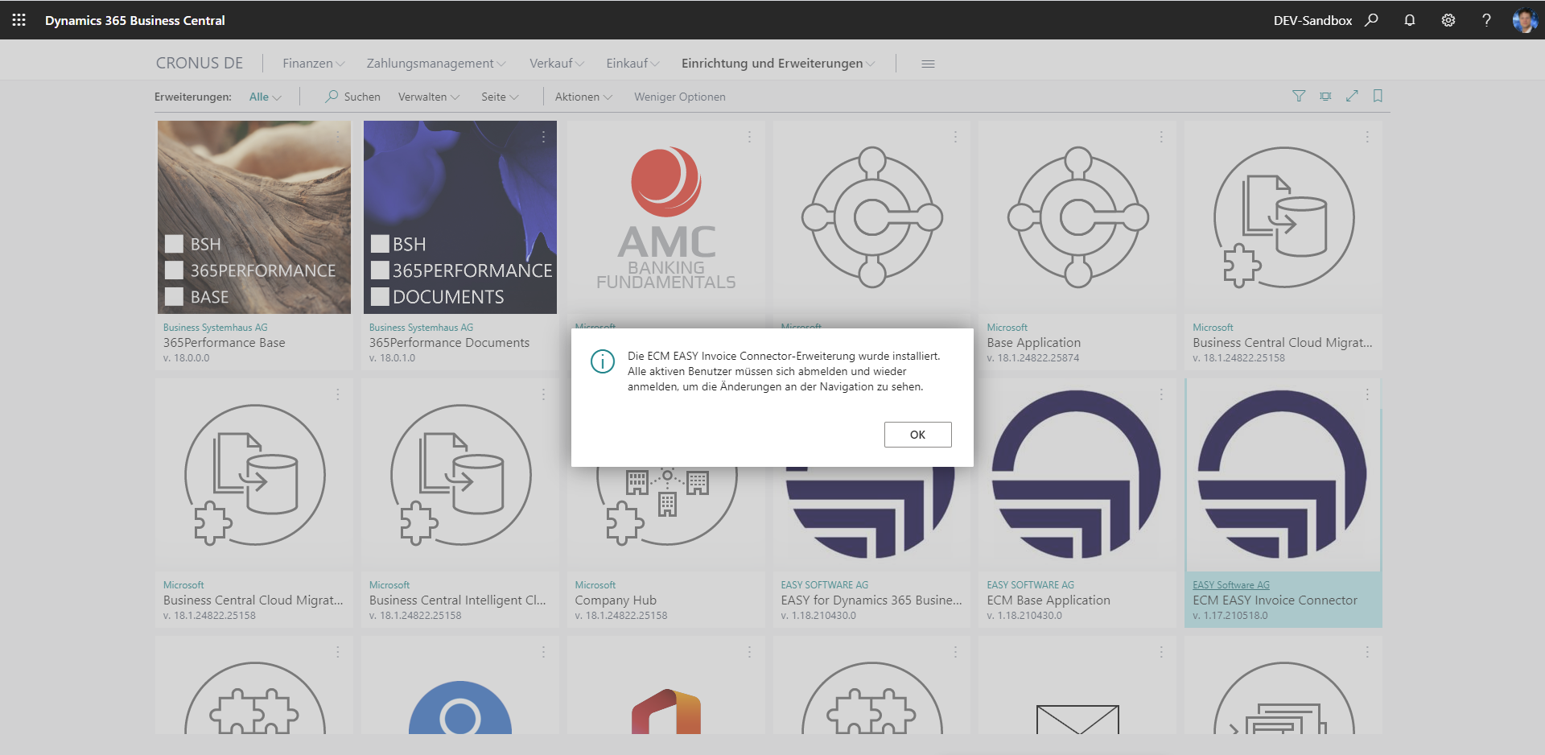
Task: Open the user account avatar
Action: (1524, 20)
